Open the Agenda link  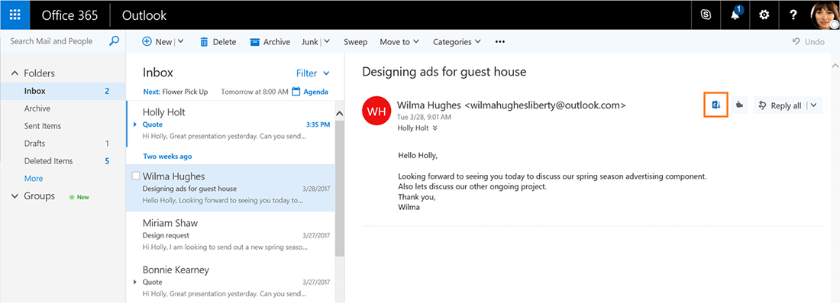[x=310, y=92]
